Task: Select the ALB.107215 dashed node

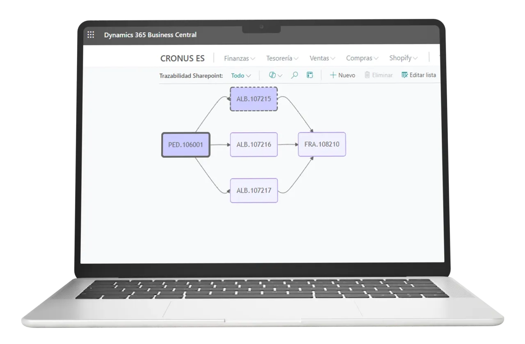Action: pyautogui.click(x=253, y=99)
